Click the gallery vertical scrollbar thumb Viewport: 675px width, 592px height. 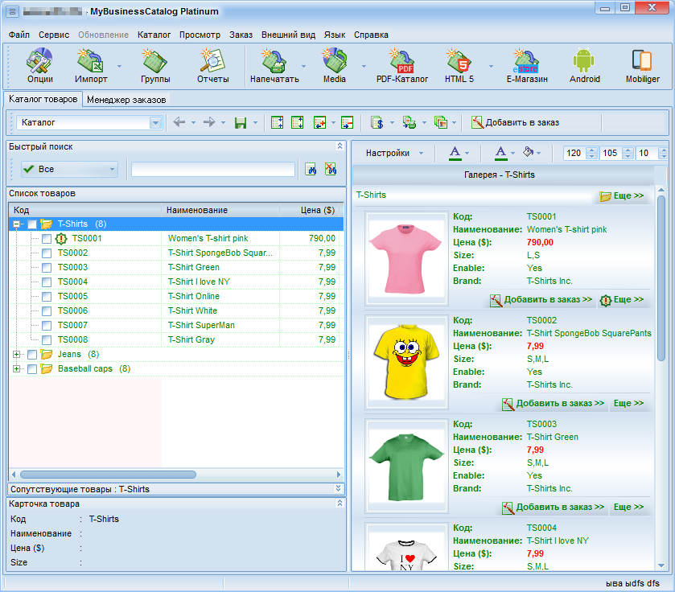click(661, 278)
